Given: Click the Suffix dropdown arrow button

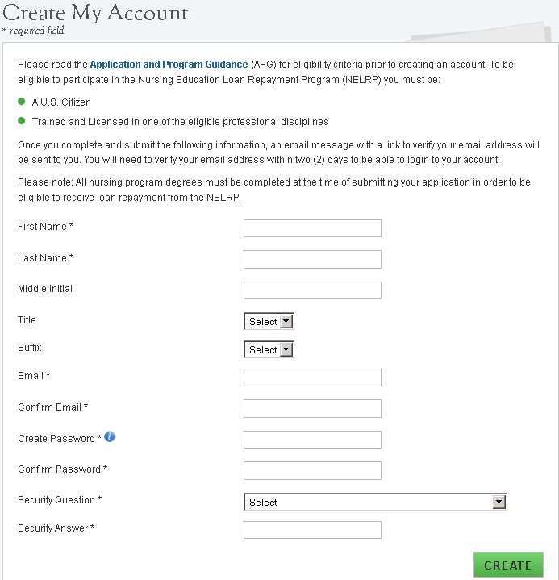Looking at the screenshot, I should [x=286, y=350].
